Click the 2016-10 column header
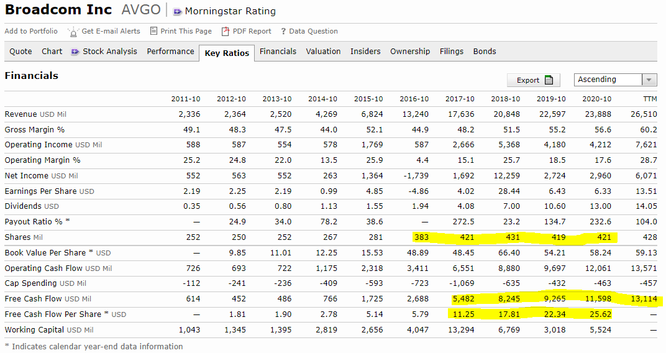Image resolution: width=666 pixels, height=353 pixels. tap(414, 99)
